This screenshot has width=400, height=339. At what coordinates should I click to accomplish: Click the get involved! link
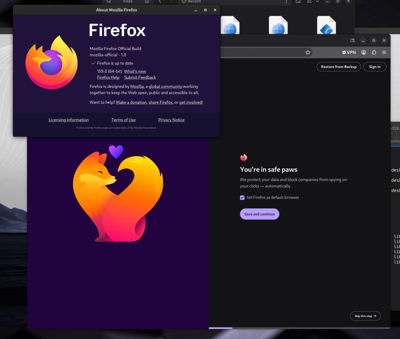pyautogui.click(x=191, y=102)
